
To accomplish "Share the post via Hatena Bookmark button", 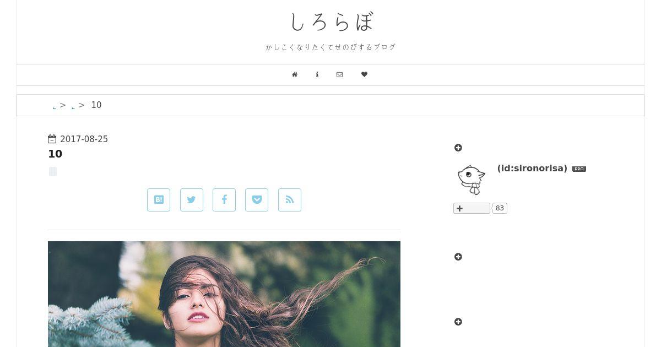I will pos(159,200).
